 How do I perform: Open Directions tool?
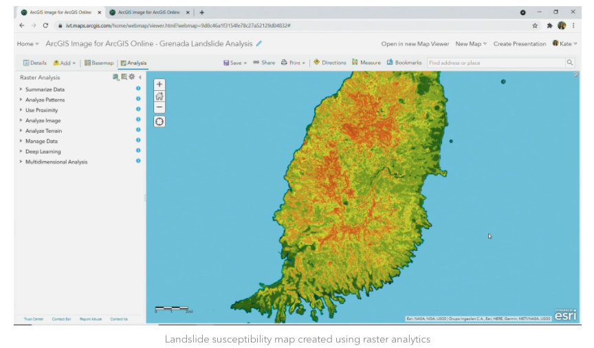(330, 63)
